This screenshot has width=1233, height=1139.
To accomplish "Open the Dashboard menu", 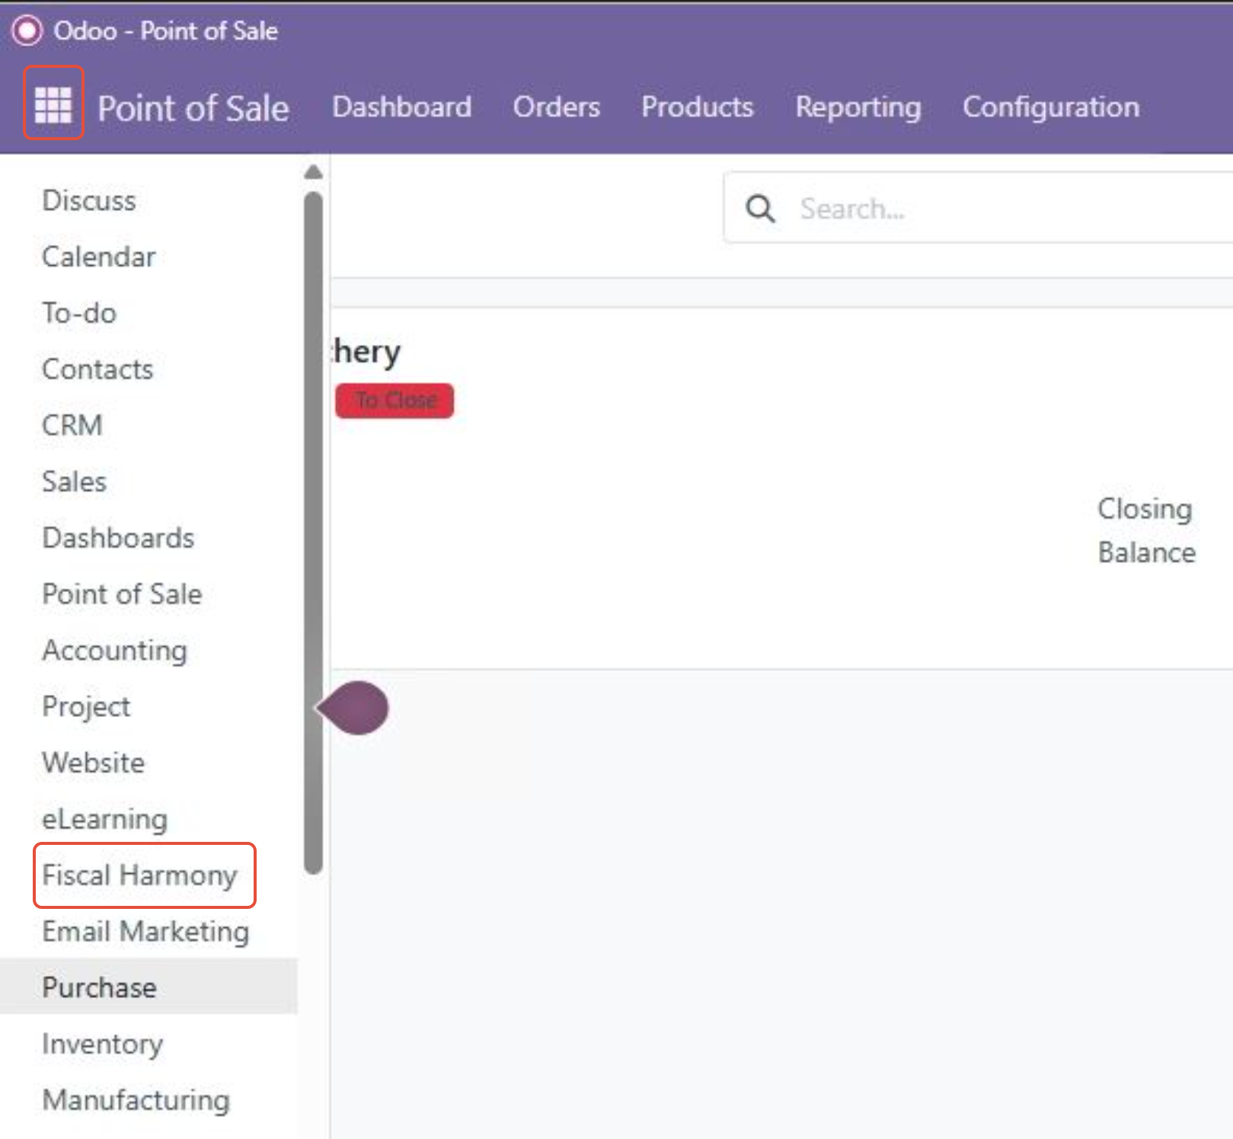I will coord(402,107).
